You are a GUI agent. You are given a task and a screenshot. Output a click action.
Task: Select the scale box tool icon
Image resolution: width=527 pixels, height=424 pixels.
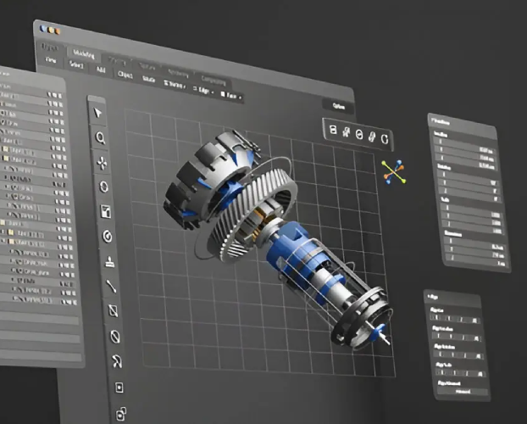pos(106,212)
